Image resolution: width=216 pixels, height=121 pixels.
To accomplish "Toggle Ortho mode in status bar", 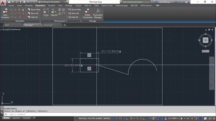I will coord(127,118).
